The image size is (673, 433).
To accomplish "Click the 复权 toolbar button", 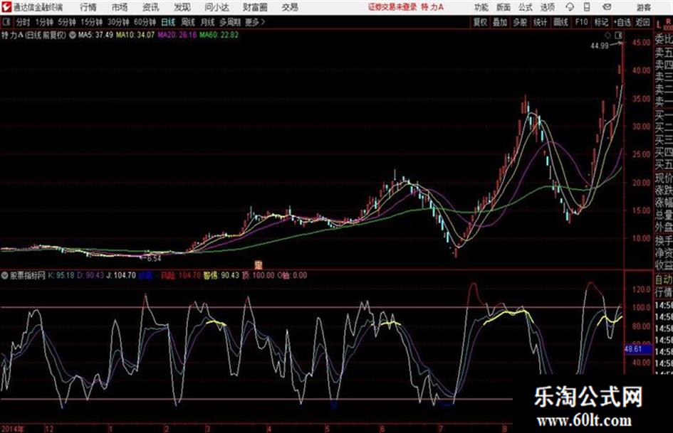I will (x=480, y=22).
